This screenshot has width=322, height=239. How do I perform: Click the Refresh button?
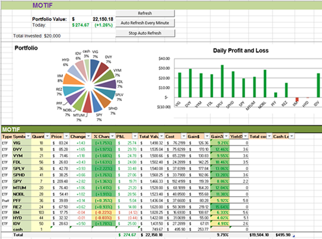[x=144, y=13]
